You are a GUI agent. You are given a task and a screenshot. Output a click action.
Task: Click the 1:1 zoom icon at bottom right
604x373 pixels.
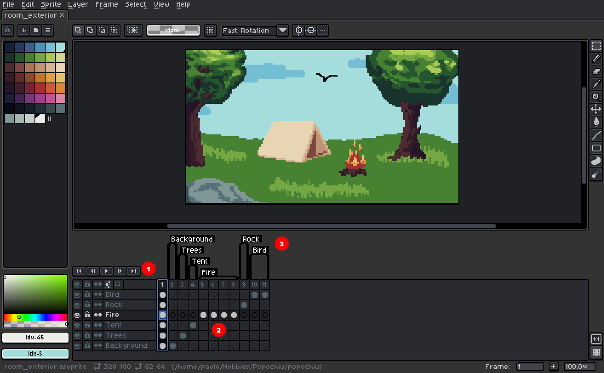pos(596,339)
